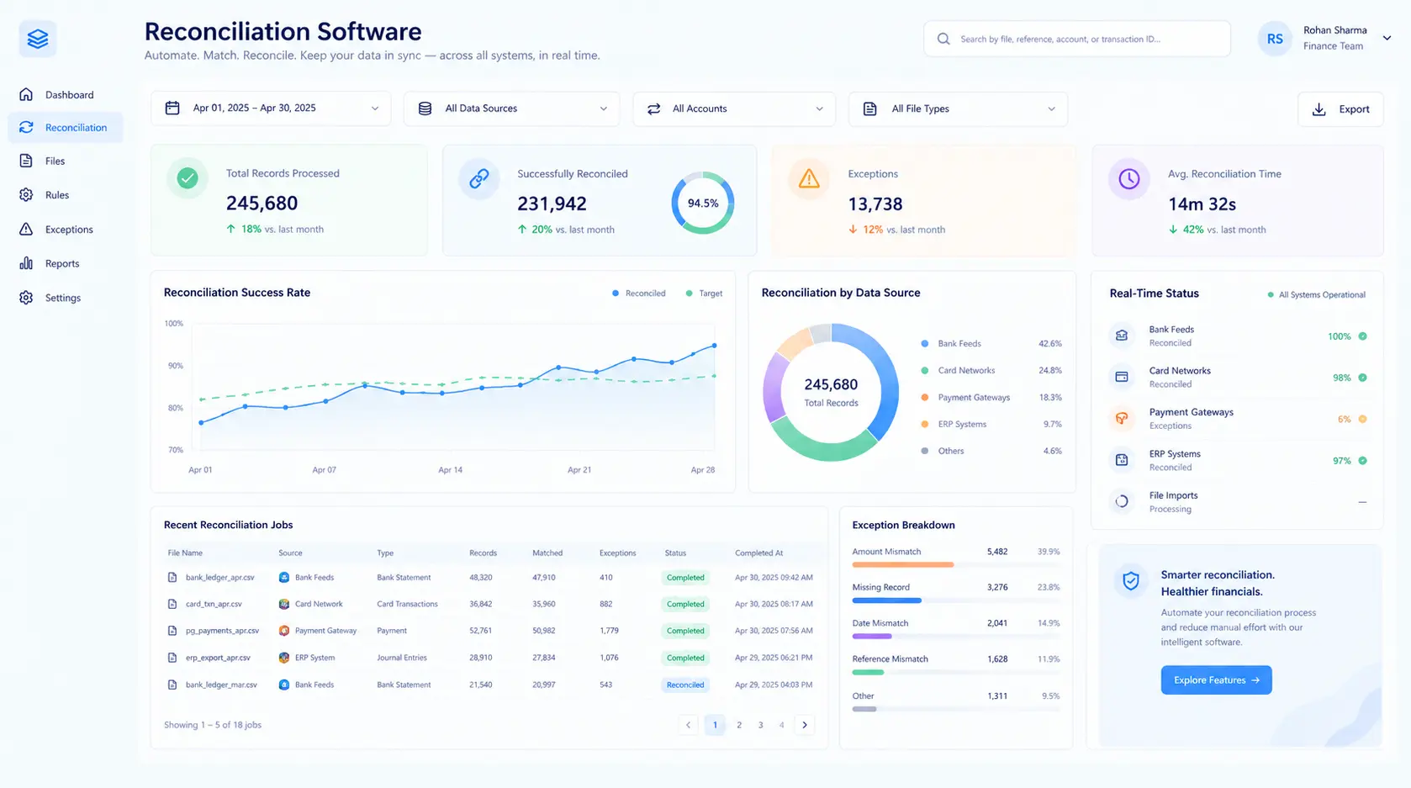The width and height of the screenshot is (1411, 788).
Task: Go to page 2 of jobs
Action: (739, 725)
